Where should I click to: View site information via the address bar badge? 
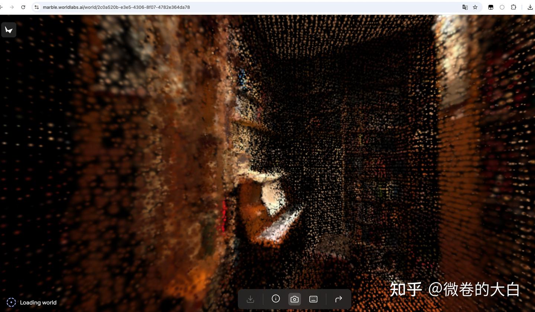tap(36, 7)
